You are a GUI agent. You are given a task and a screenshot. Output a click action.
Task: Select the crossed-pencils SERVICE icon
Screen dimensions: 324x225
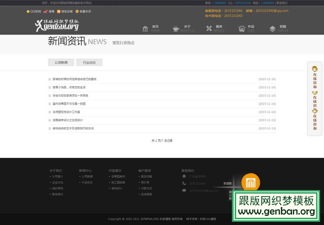click(x=208, y=28)
